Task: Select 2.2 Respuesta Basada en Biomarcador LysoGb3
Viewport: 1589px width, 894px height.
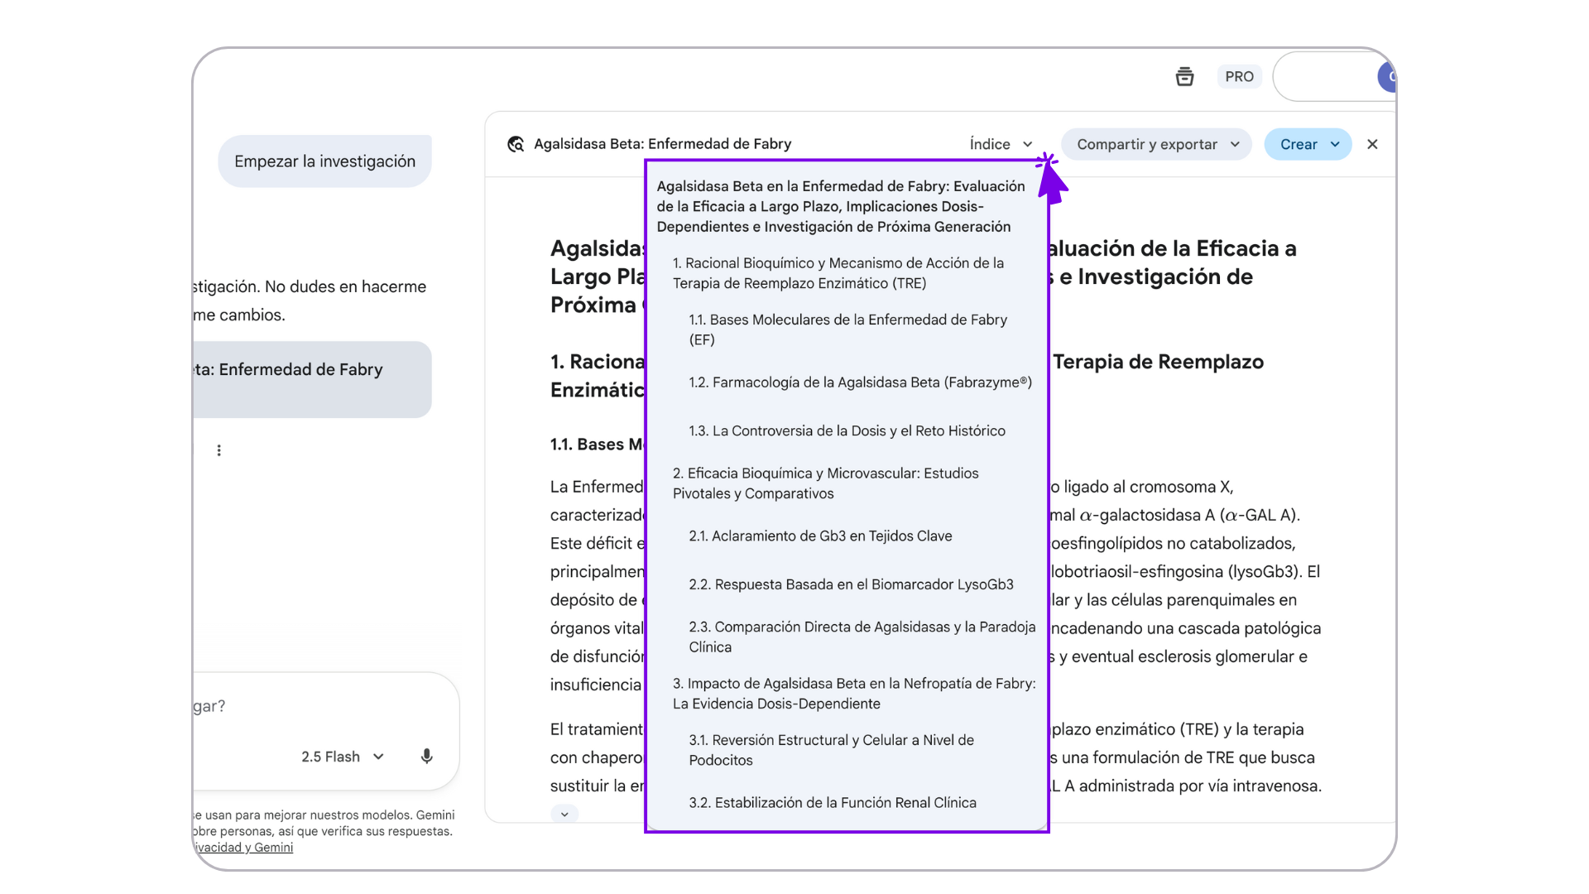Action: (x=851, y=584)
